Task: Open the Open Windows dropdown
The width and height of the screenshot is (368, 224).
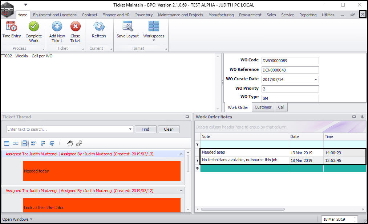Action: [x=17, y=219]
